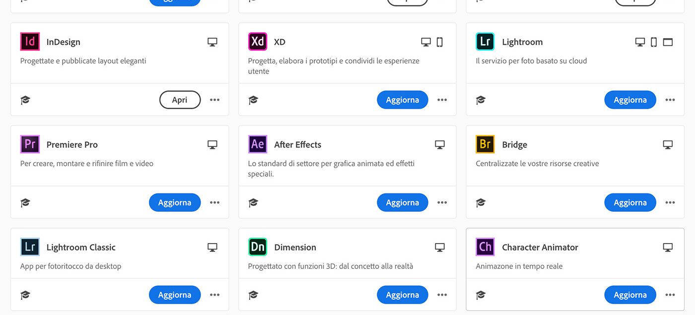Click the InDesign app icon
Screen dimensions: 695x315
[30, 42]
